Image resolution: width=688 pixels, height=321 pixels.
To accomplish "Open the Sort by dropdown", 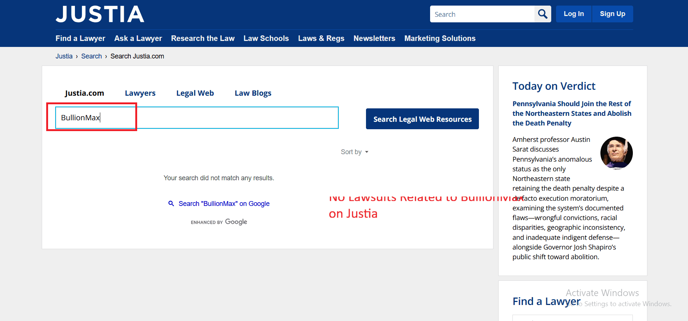I will click(x=354, y=152).
